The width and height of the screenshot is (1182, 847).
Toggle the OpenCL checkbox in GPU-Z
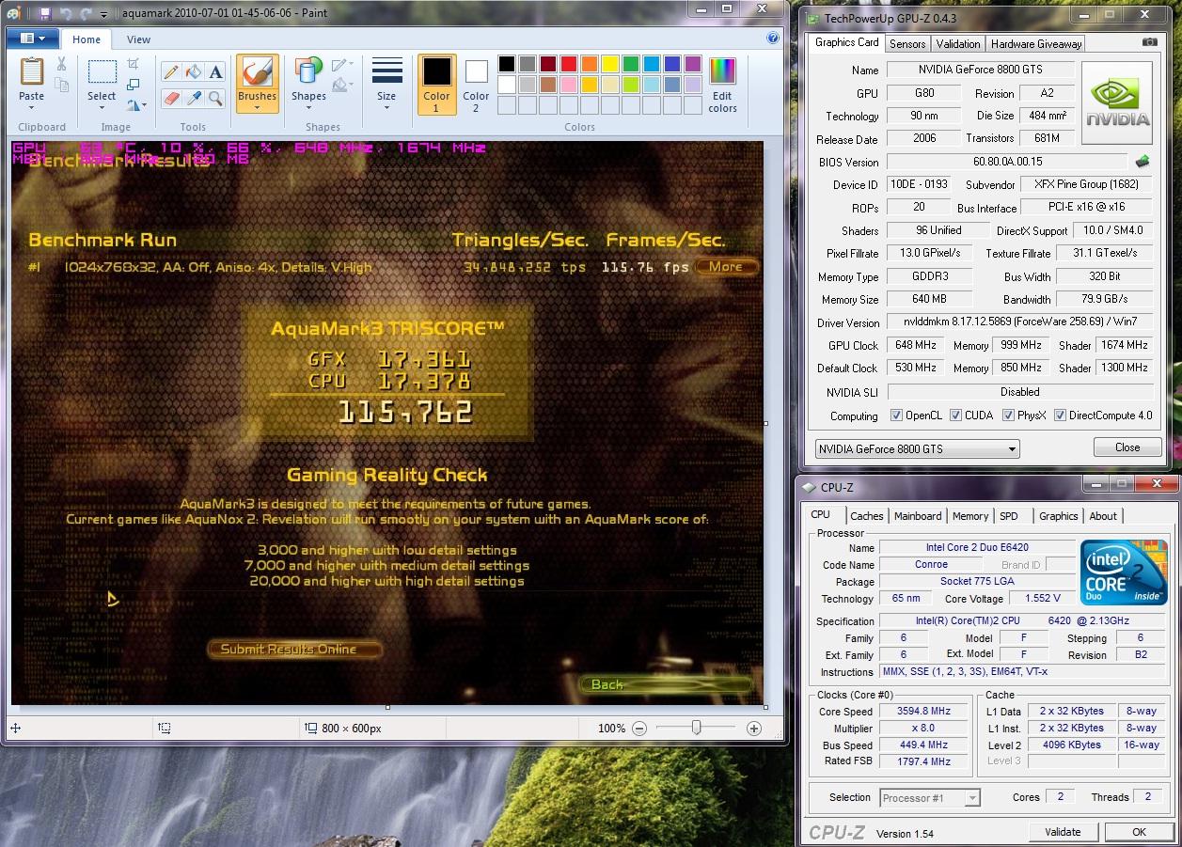896,416
